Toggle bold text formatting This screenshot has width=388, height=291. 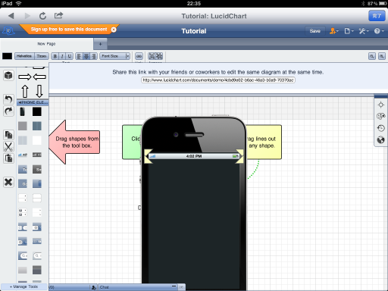coord(55,56)
